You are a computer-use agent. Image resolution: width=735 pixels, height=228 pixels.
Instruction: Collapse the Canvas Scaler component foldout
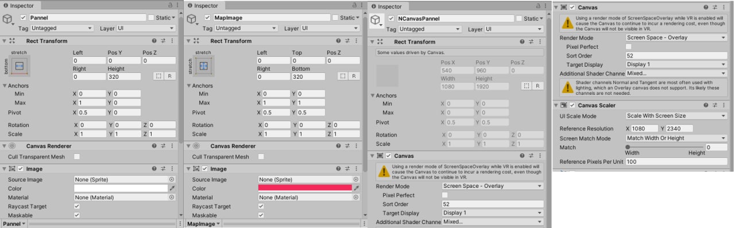click(556, 105)
